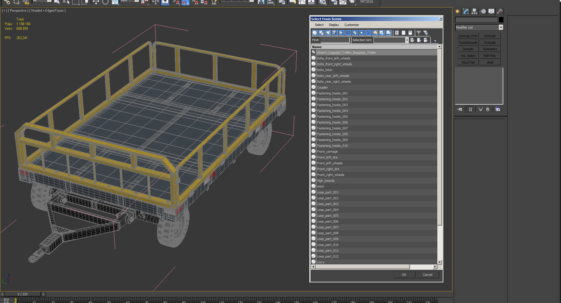Screen dimensions: 561x303
Task: Click the Display panel tab icon
Action: pyautogui.click(x=491, y=11)
